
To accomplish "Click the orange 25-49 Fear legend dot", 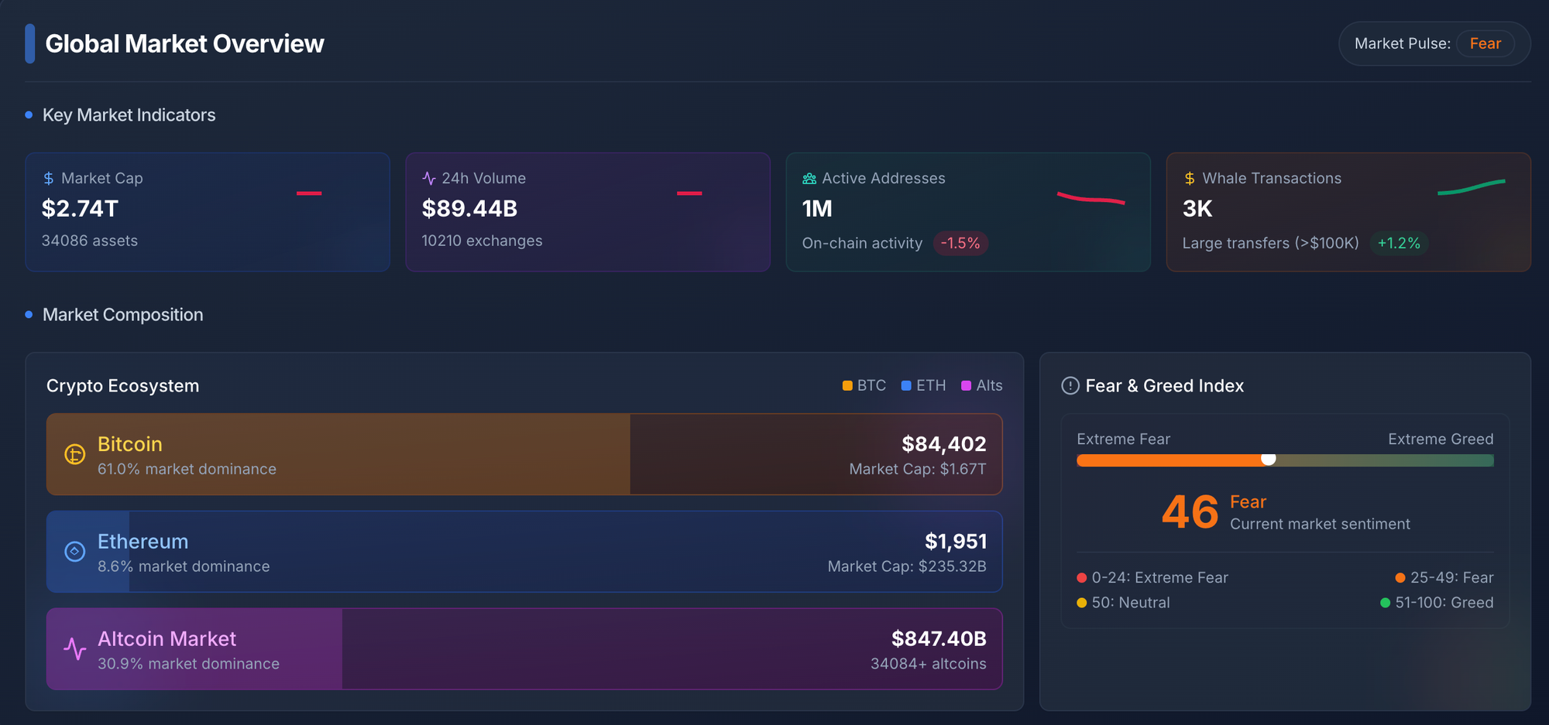I will 1400,578.
